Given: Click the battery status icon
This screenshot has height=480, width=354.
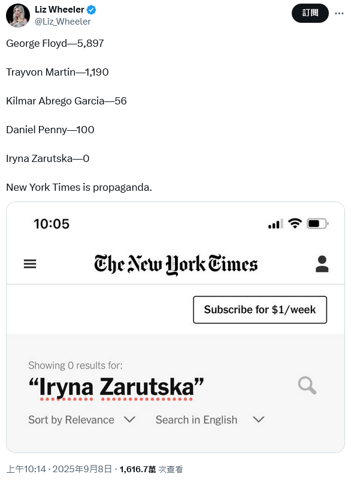Looking at the screenshot, I should pos(317,224).
